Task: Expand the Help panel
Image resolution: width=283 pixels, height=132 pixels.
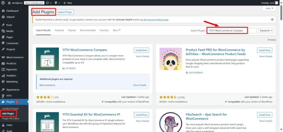Action: 269,8
